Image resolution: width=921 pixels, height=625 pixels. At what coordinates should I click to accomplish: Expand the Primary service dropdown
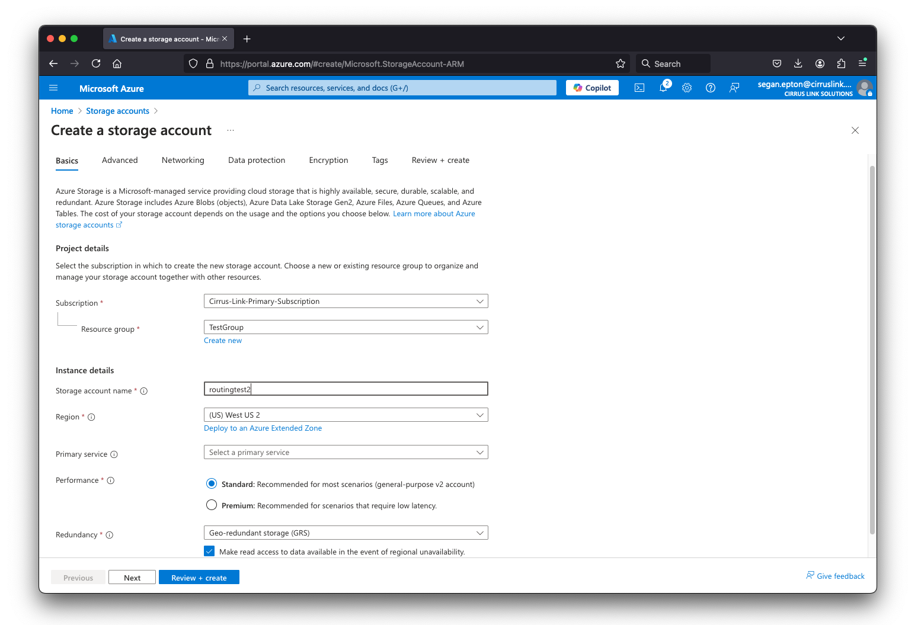coord(346,452)
